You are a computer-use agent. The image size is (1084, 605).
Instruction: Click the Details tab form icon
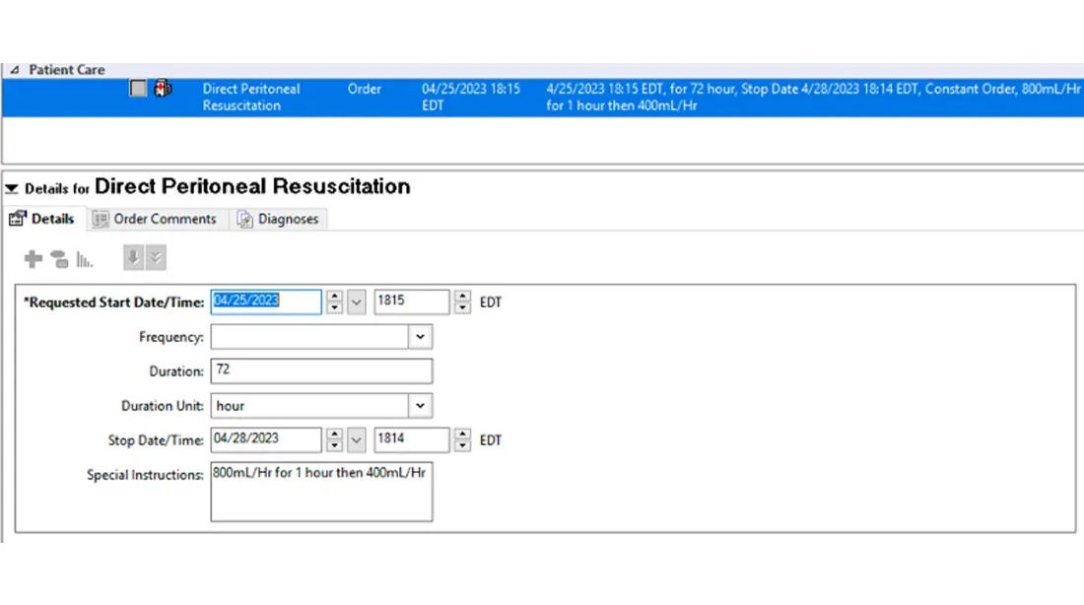pos(18,219)
